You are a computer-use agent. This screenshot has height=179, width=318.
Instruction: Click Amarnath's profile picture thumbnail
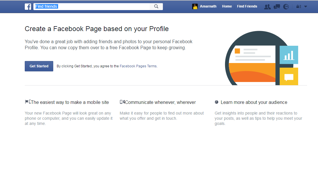click(x=195, y=7)
